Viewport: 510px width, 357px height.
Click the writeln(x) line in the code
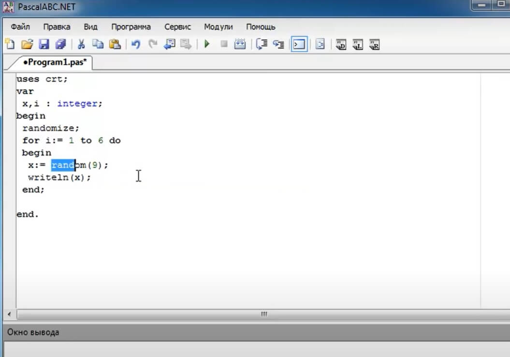59,178
